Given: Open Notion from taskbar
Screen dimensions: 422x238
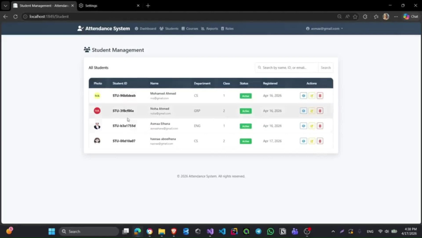Looking at the screenshot, I should click(283, 231).
